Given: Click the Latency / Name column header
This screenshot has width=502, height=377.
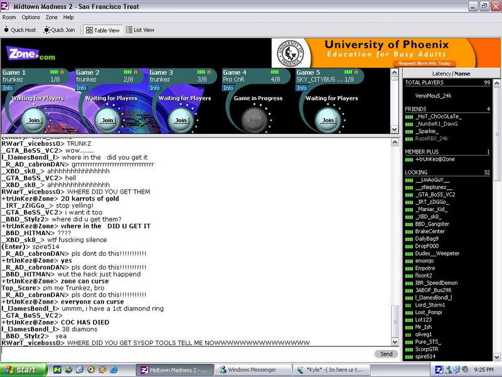Looking at the screenshot, I should click(451, 74).
